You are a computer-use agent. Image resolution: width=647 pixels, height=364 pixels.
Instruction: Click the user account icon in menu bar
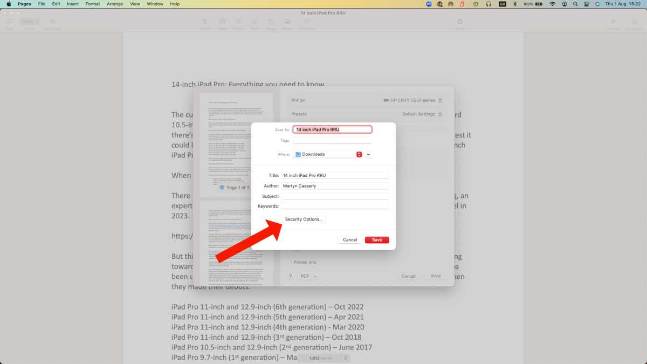click(x=564, y=4)
